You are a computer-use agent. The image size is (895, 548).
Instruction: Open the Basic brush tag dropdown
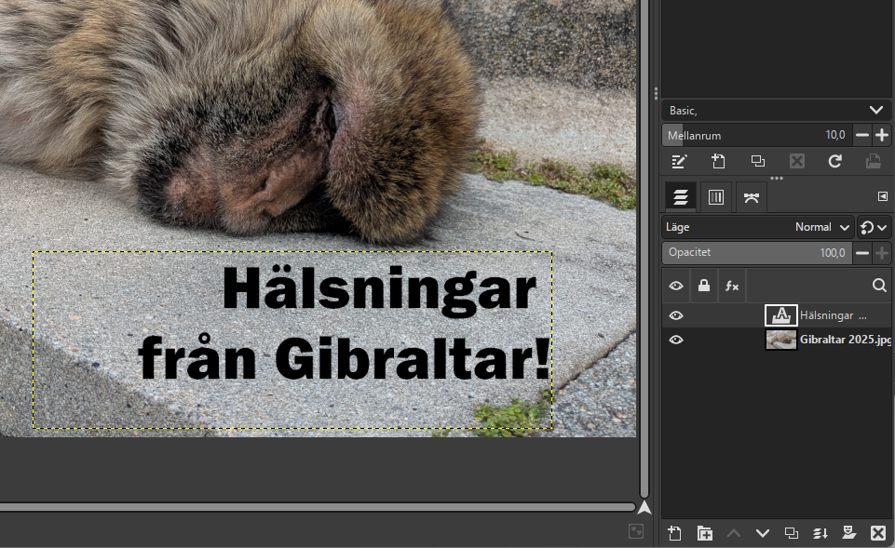tap(875, 110)
